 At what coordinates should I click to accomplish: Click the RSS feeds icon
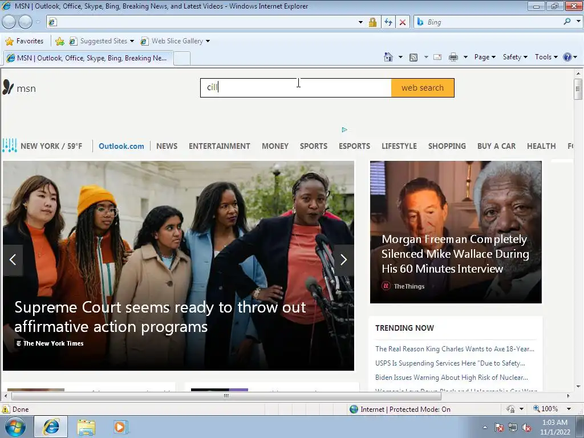[x=413, y=58]
